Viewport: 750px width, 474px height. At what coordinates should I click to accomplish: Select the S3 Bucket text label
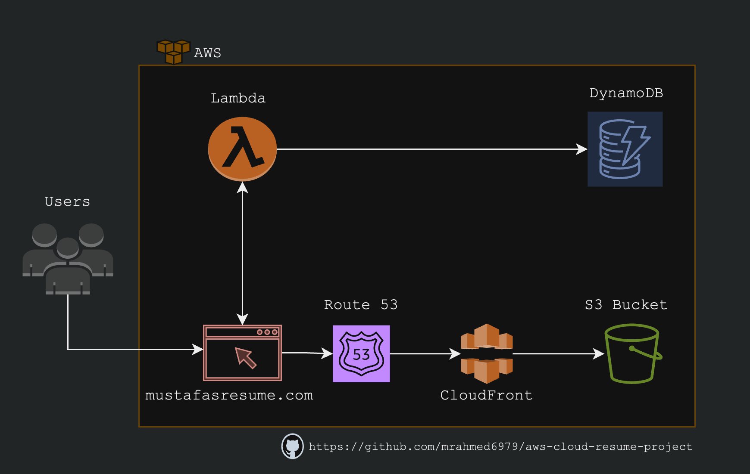tap(626, 305)
